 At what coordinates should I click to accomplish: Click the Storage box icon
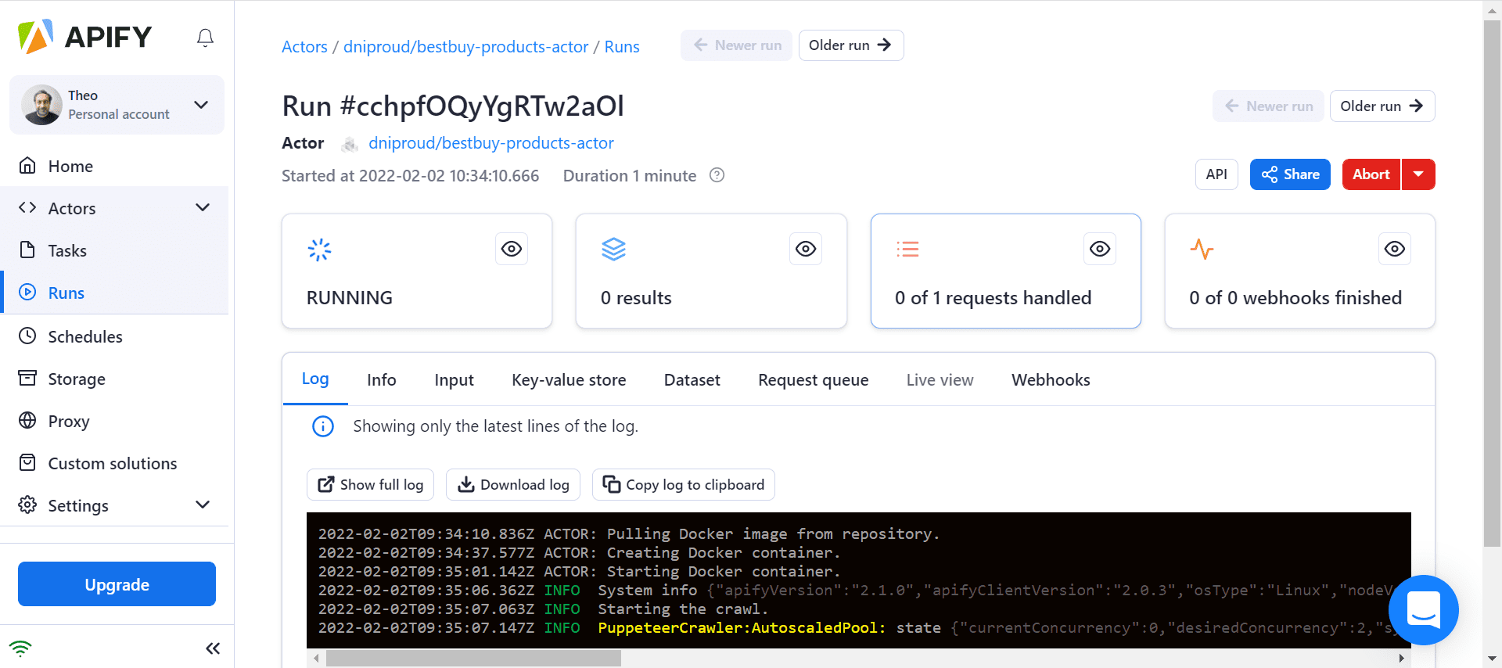[27, 379]
